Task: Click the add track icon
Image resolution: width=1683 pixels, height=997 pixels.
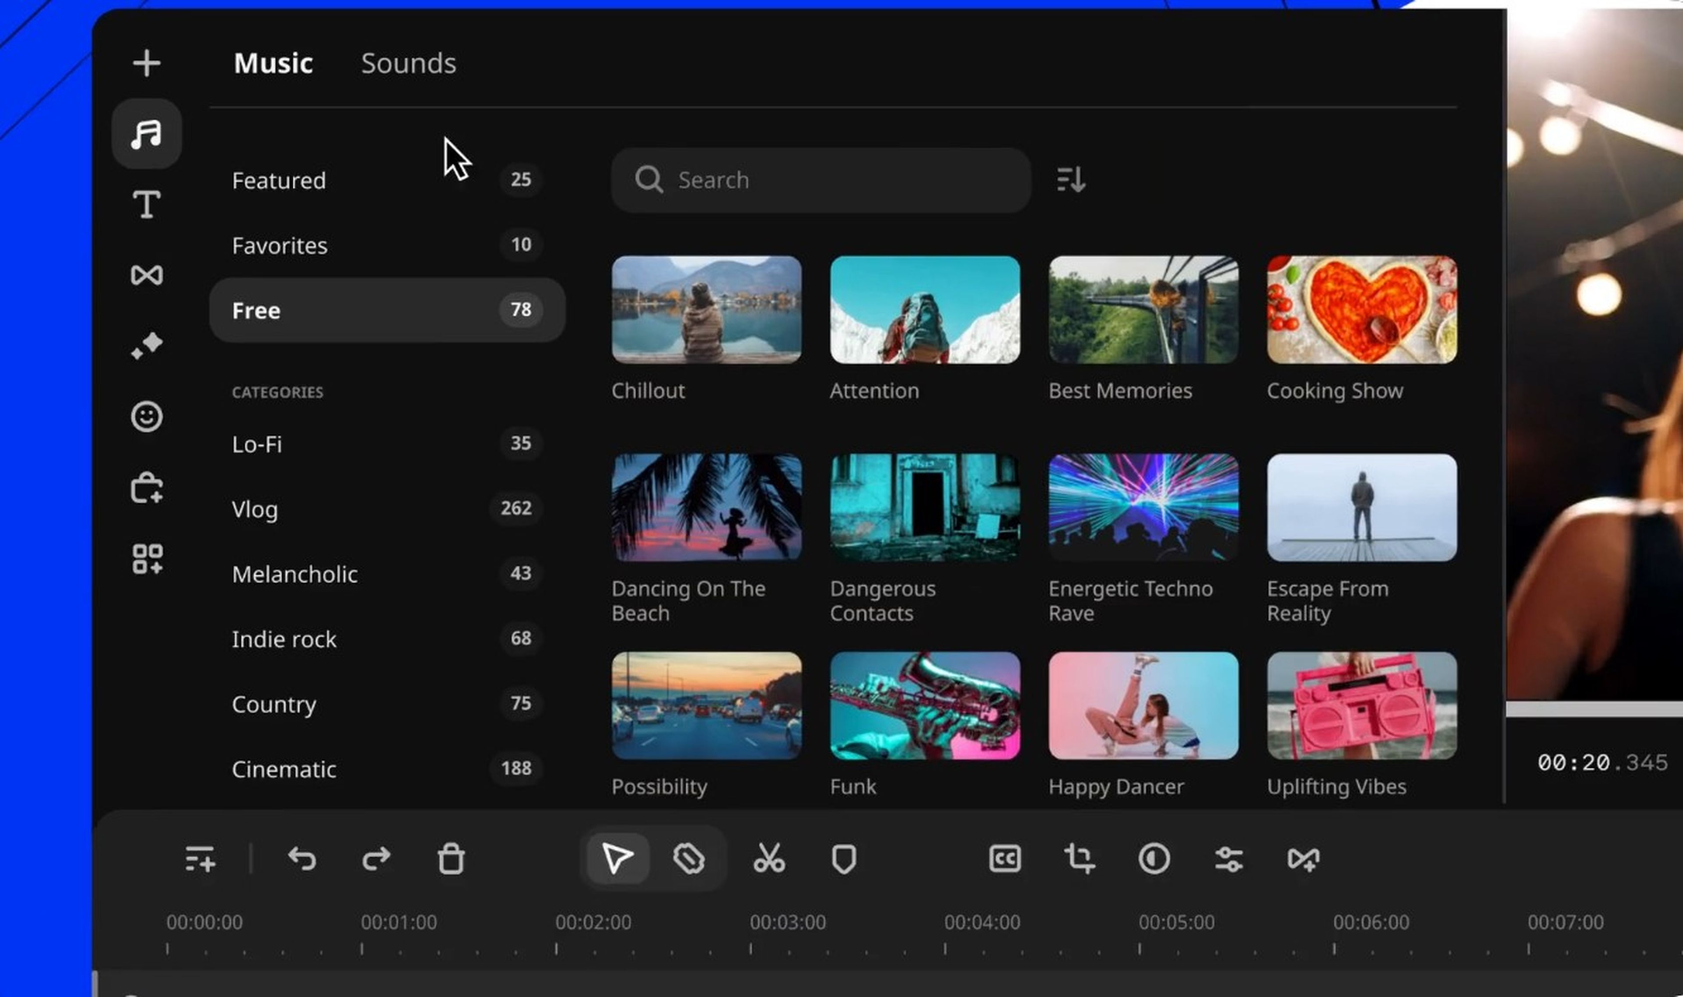Action: (200, 859)
